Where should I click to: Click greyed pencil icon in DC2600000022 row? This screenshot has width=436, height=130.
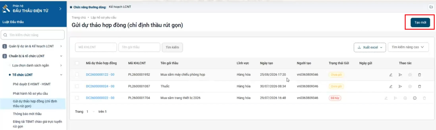coord(386,98)
